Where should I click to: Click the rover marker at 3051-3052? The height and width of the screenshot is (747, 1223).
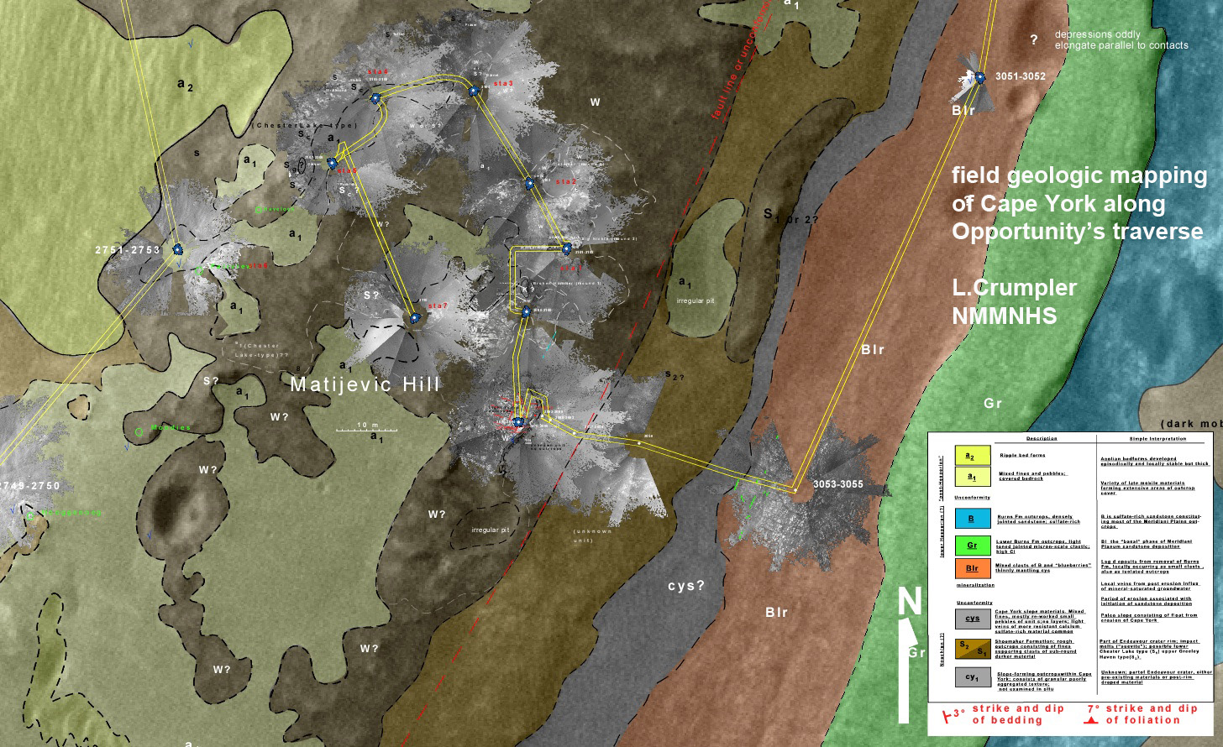click(x=979, y=77)
